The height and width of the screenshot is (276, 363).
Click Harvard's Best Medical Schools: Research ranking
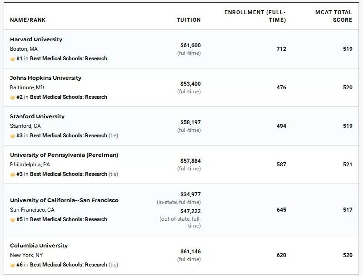pos(68,58)
